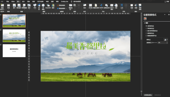Start 屏幕录制 screen recording

point(140,7)
